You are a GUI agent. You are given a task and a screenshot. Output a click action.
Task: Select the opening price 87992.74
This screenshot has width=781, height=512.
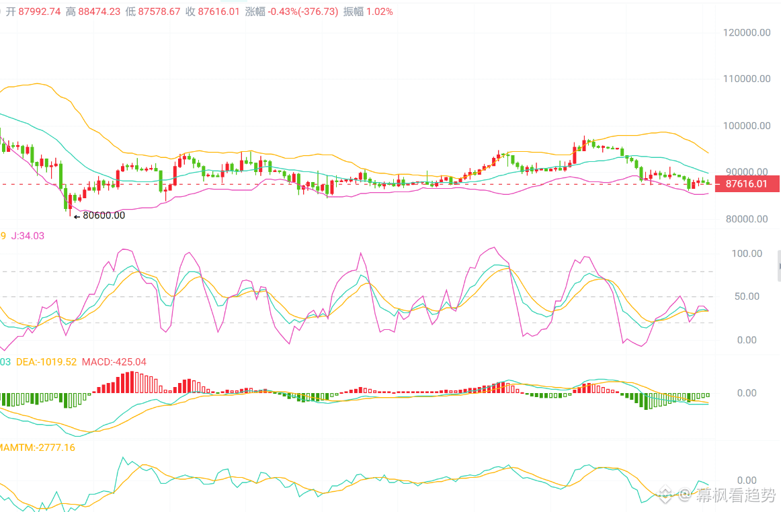tap(40, 11)
